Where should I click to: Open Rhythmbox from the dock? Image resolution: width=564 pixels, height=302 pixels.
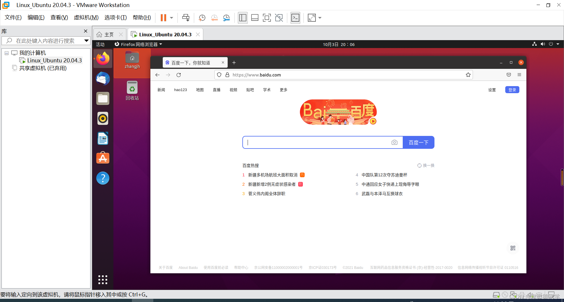point(103,118)
